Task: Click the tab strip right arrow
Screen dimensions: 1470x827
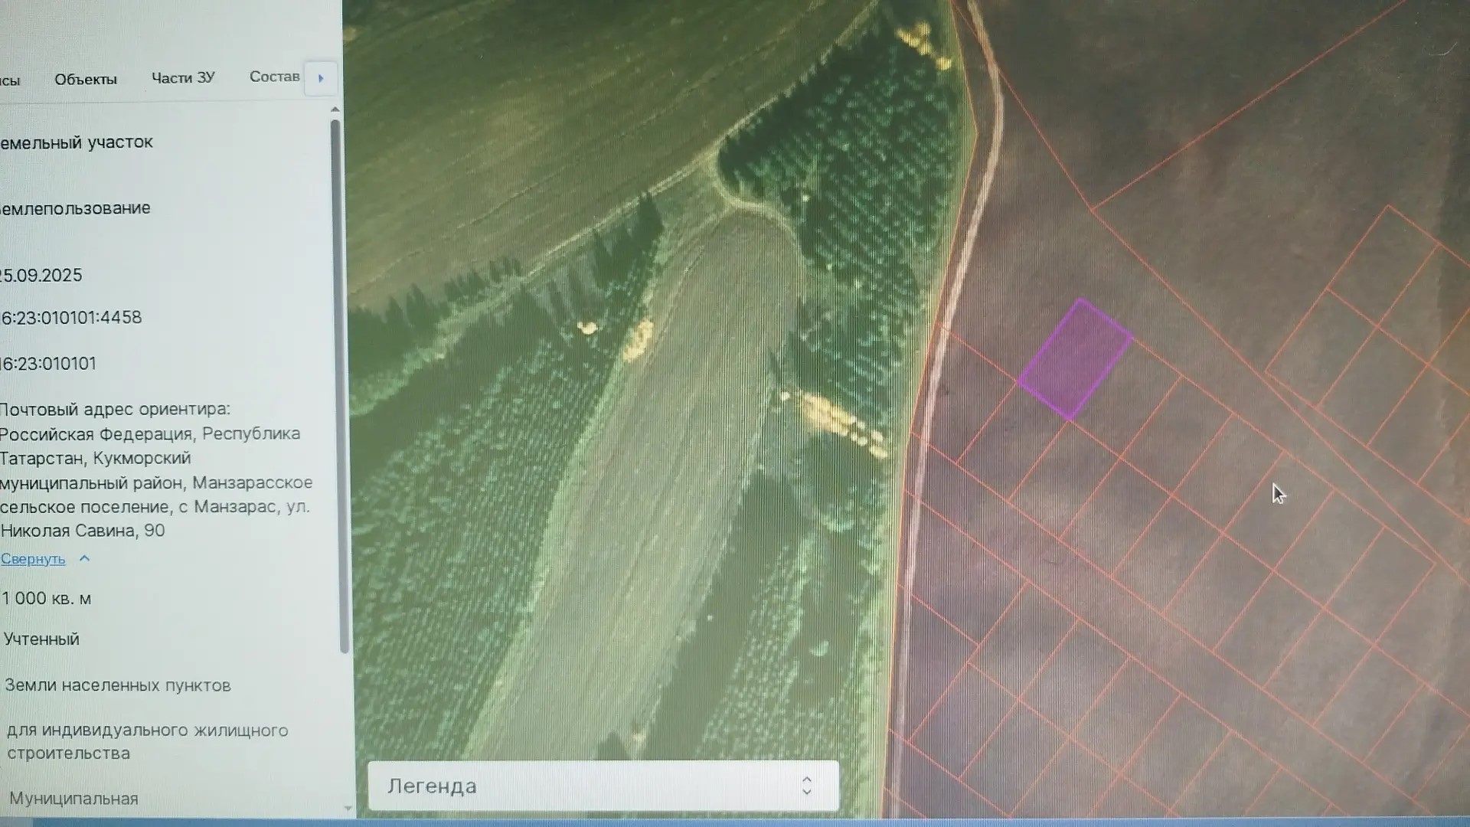Action: 321,78
